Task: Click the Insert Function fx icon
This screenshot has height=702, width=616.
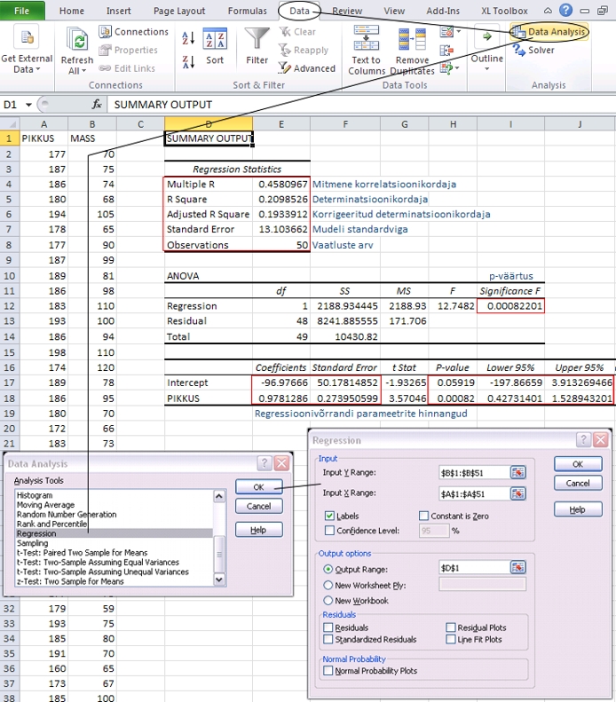Action: point(97,105)
